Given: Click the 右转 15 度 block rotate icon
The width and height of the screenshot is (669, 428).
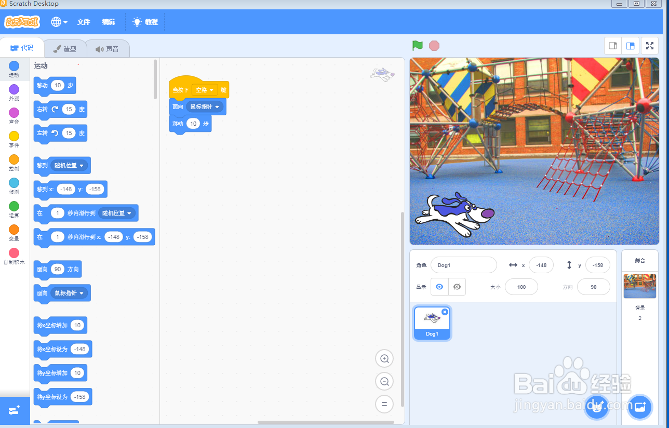Looking at the screenshot, I should pos(55,109).
